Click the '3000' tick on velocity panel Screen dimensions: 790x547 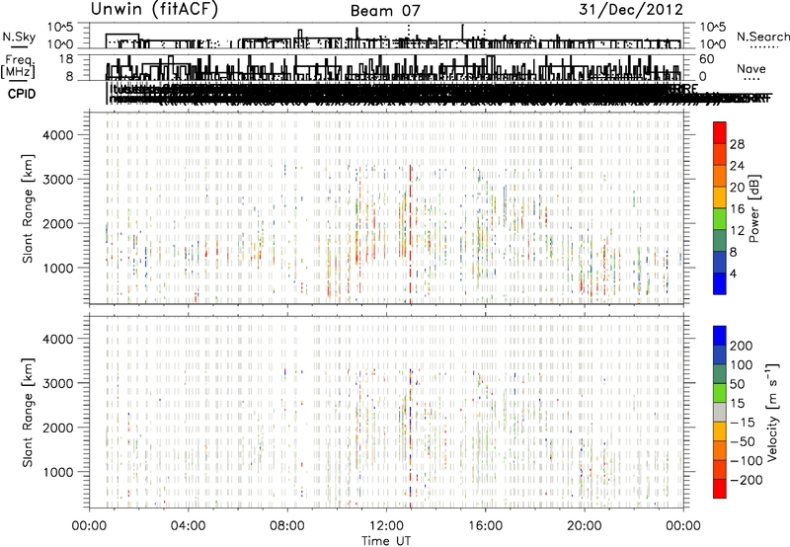pos(57,383)
